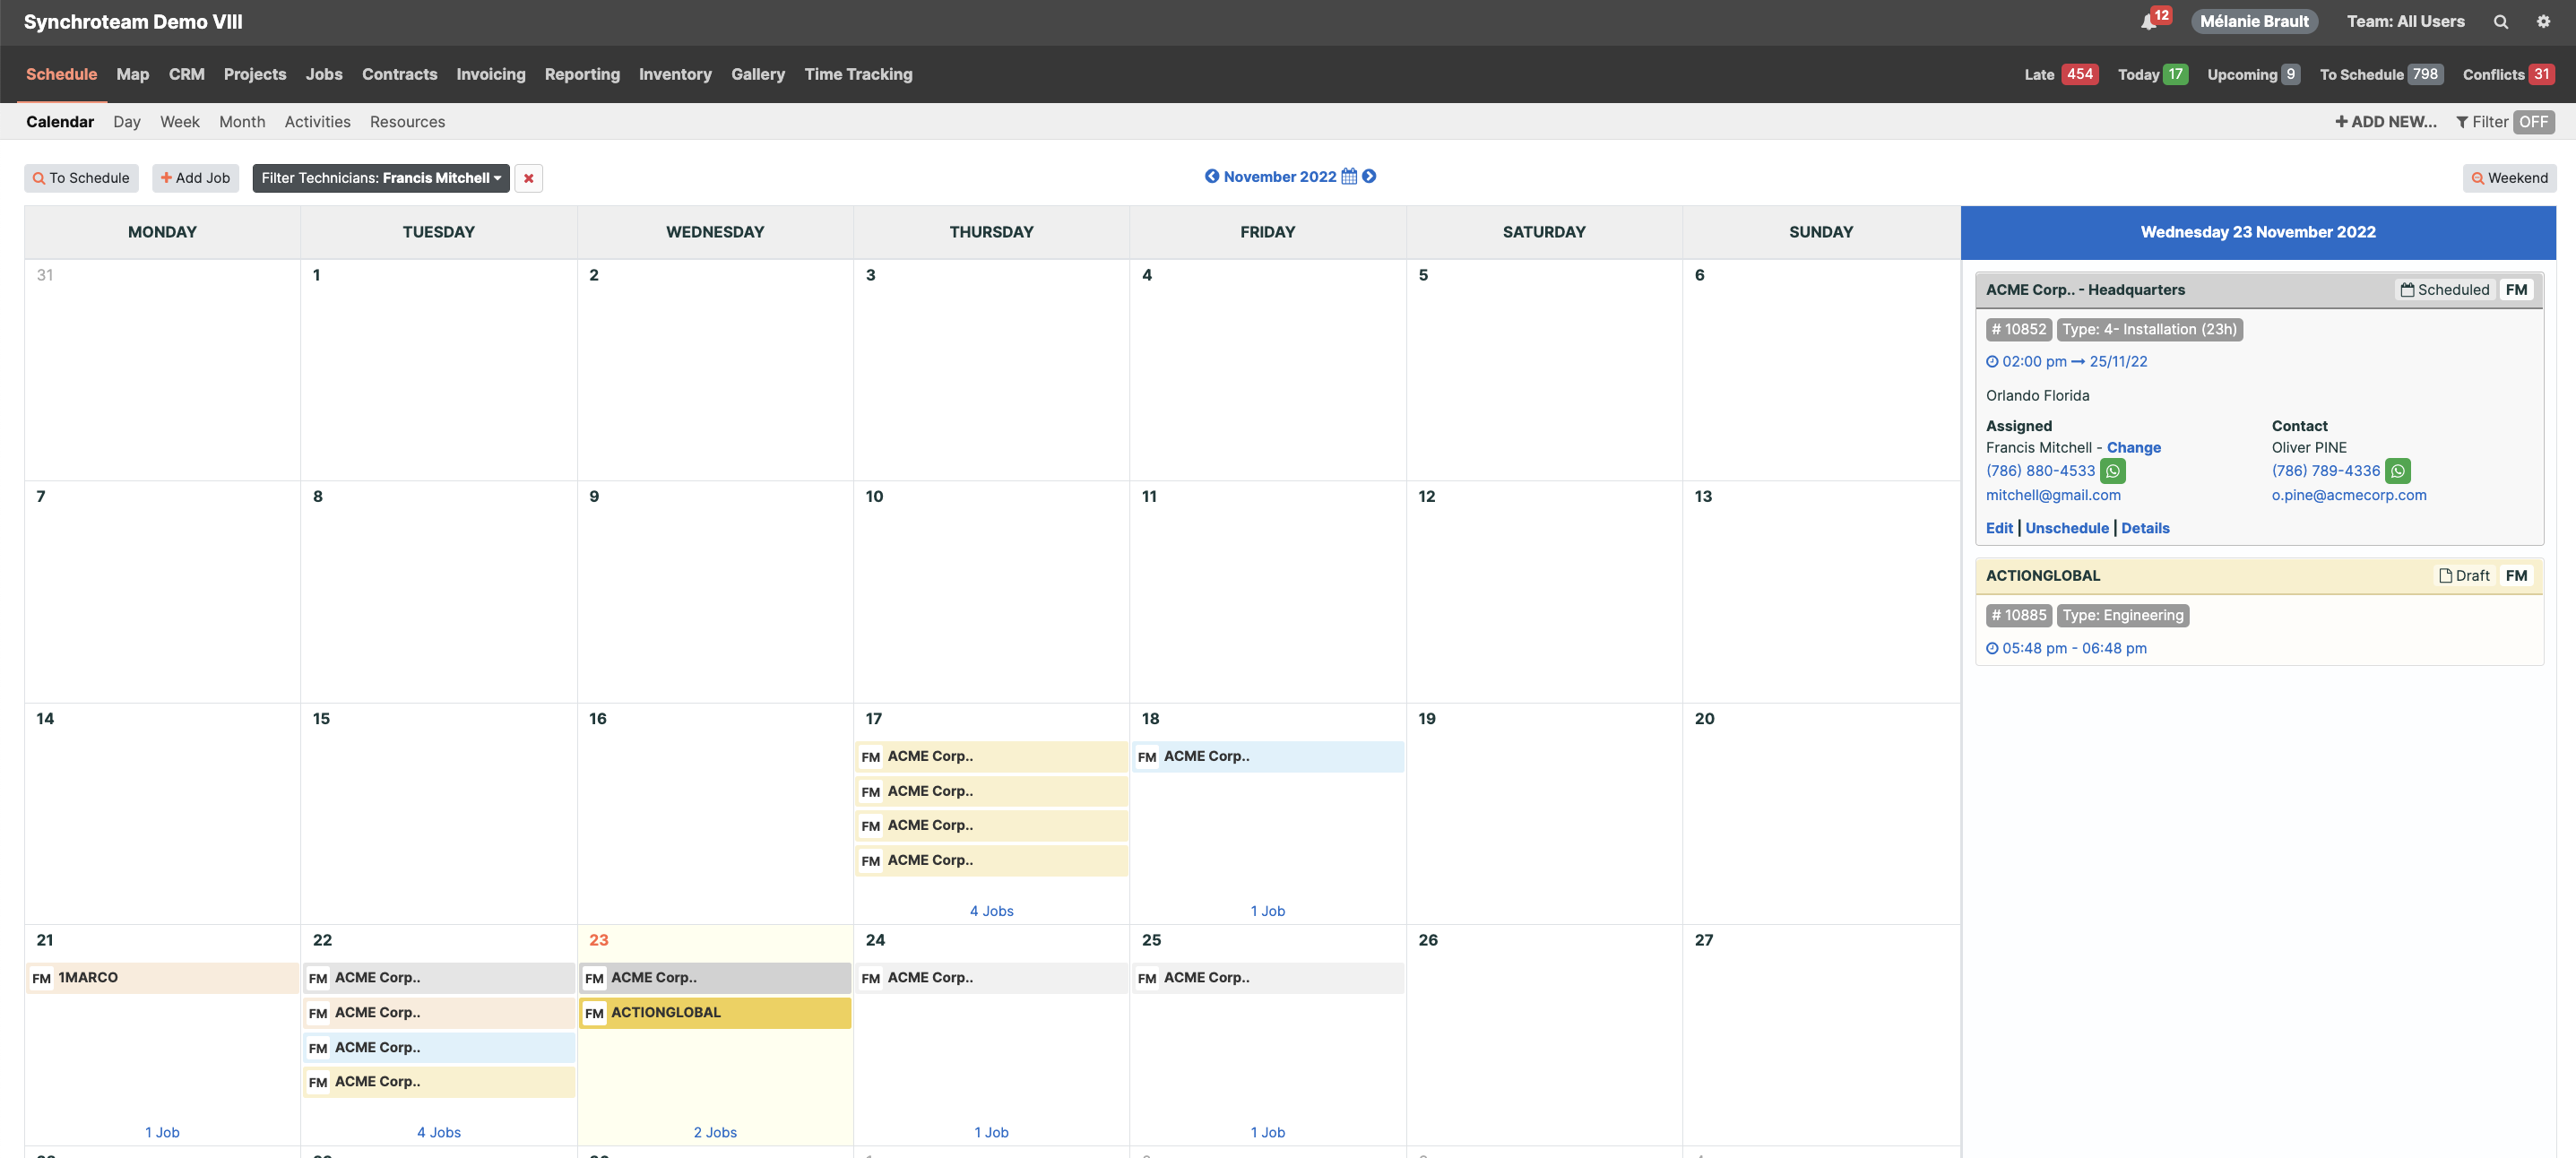Open the ADD NEW... menu
2576x1158 pixels.
coord(2385,122)
